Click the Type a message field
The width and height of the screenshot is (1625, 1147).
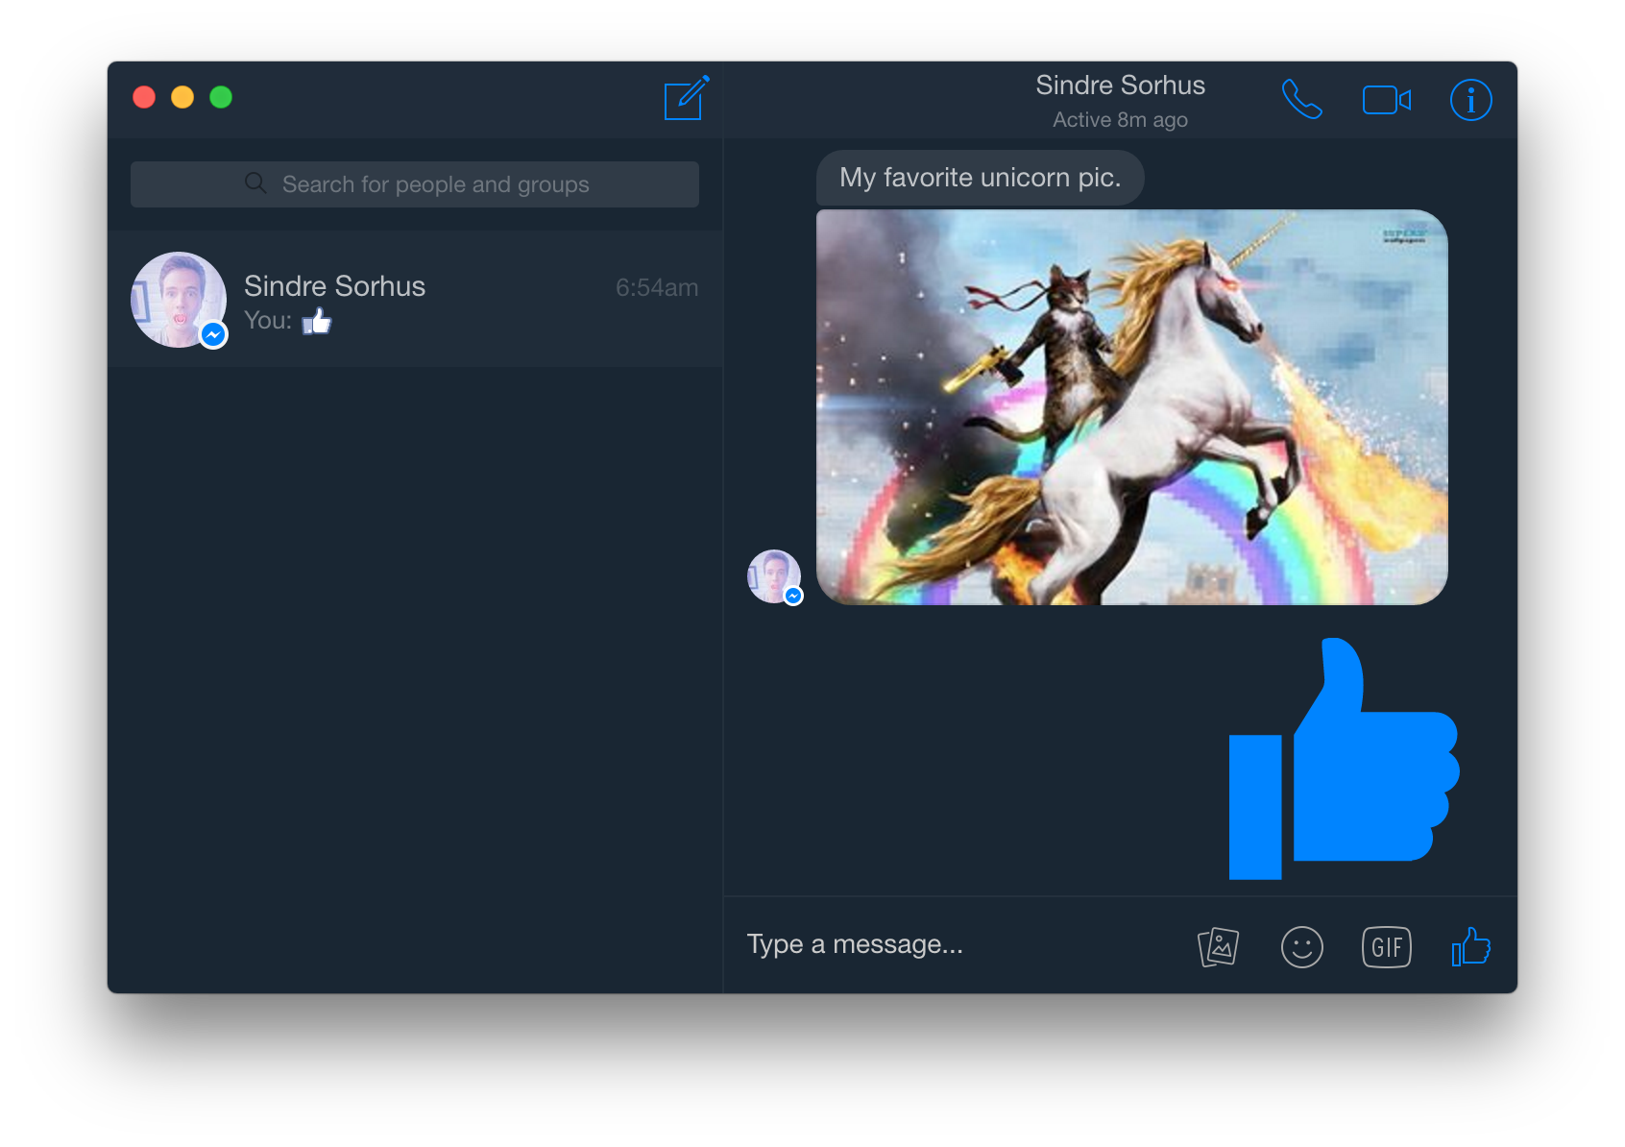855,944
